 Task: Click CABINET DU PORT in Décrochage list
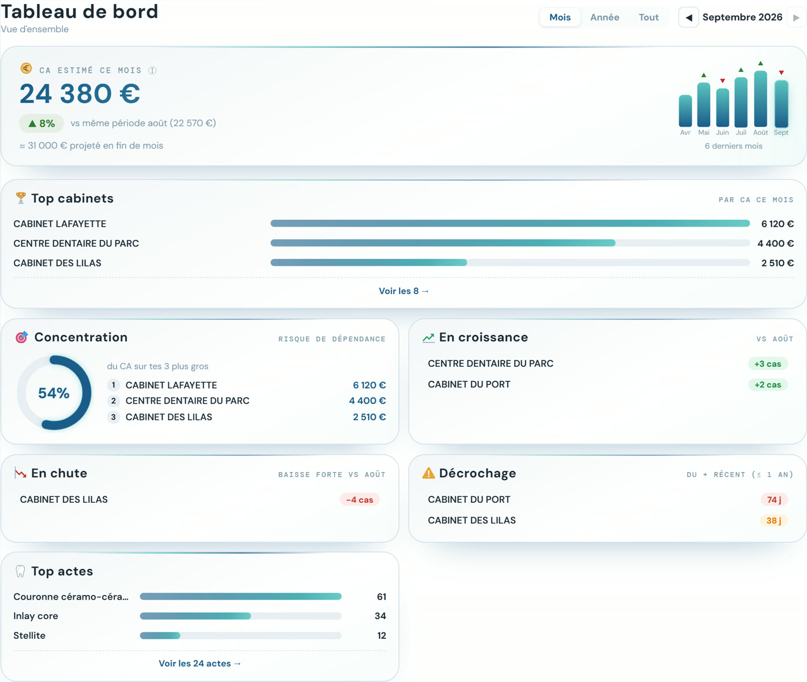click(x=469, y=500)
